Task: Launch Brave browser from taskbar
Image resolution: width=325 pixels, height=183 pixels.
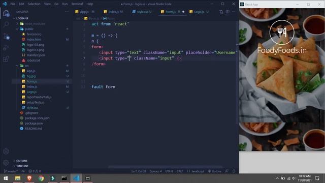Action: point(29,178)
